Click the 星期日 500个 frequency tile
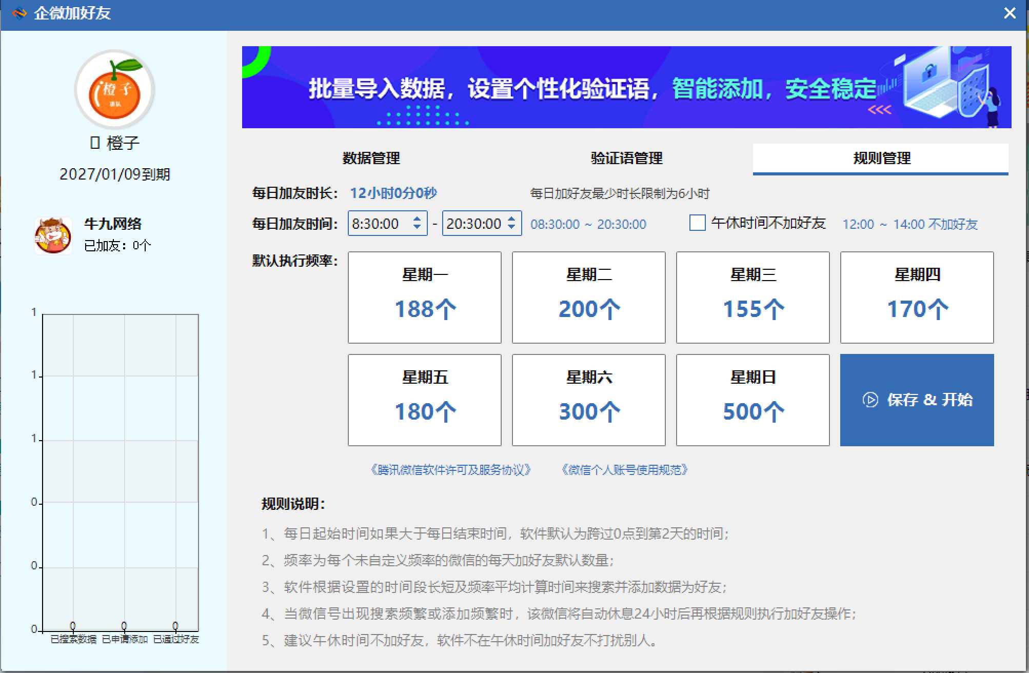The image size is (1029, 673). [753, 400]
